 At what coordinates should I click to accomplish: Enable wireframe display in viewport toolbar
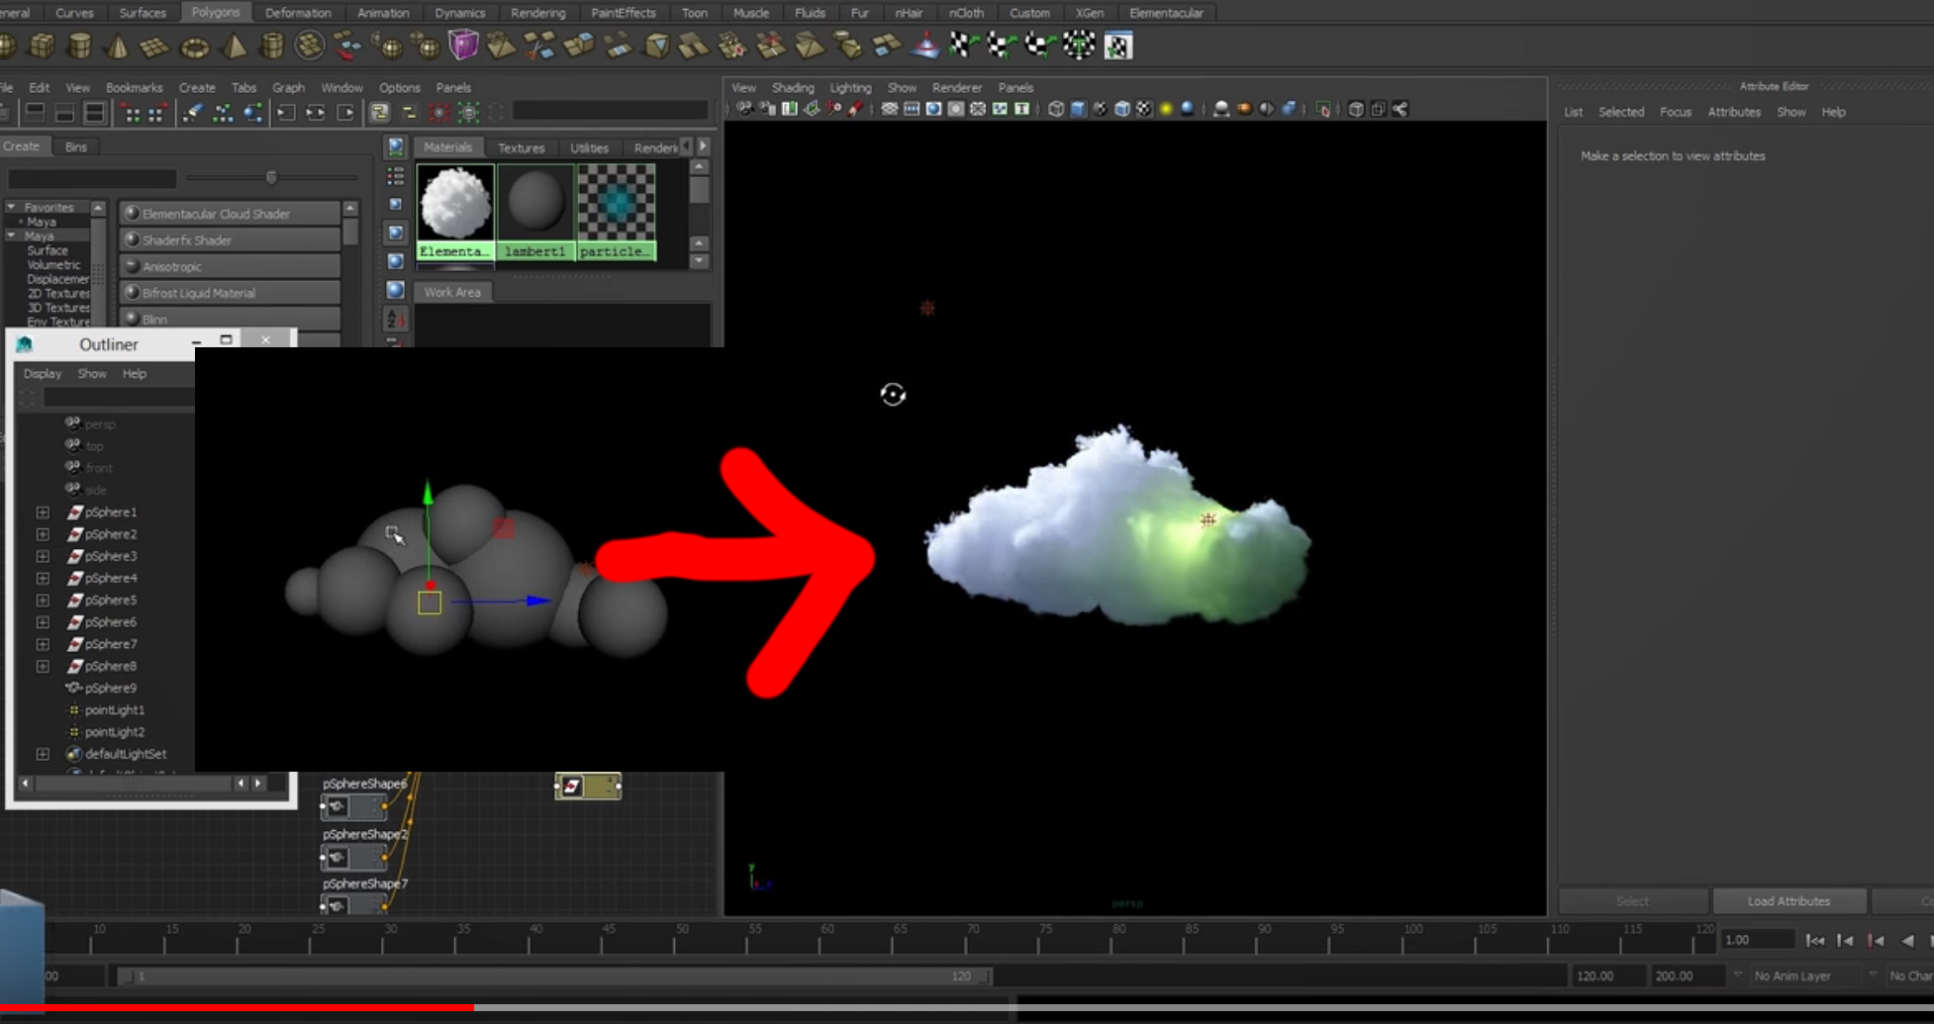(x=1056, y=109)
